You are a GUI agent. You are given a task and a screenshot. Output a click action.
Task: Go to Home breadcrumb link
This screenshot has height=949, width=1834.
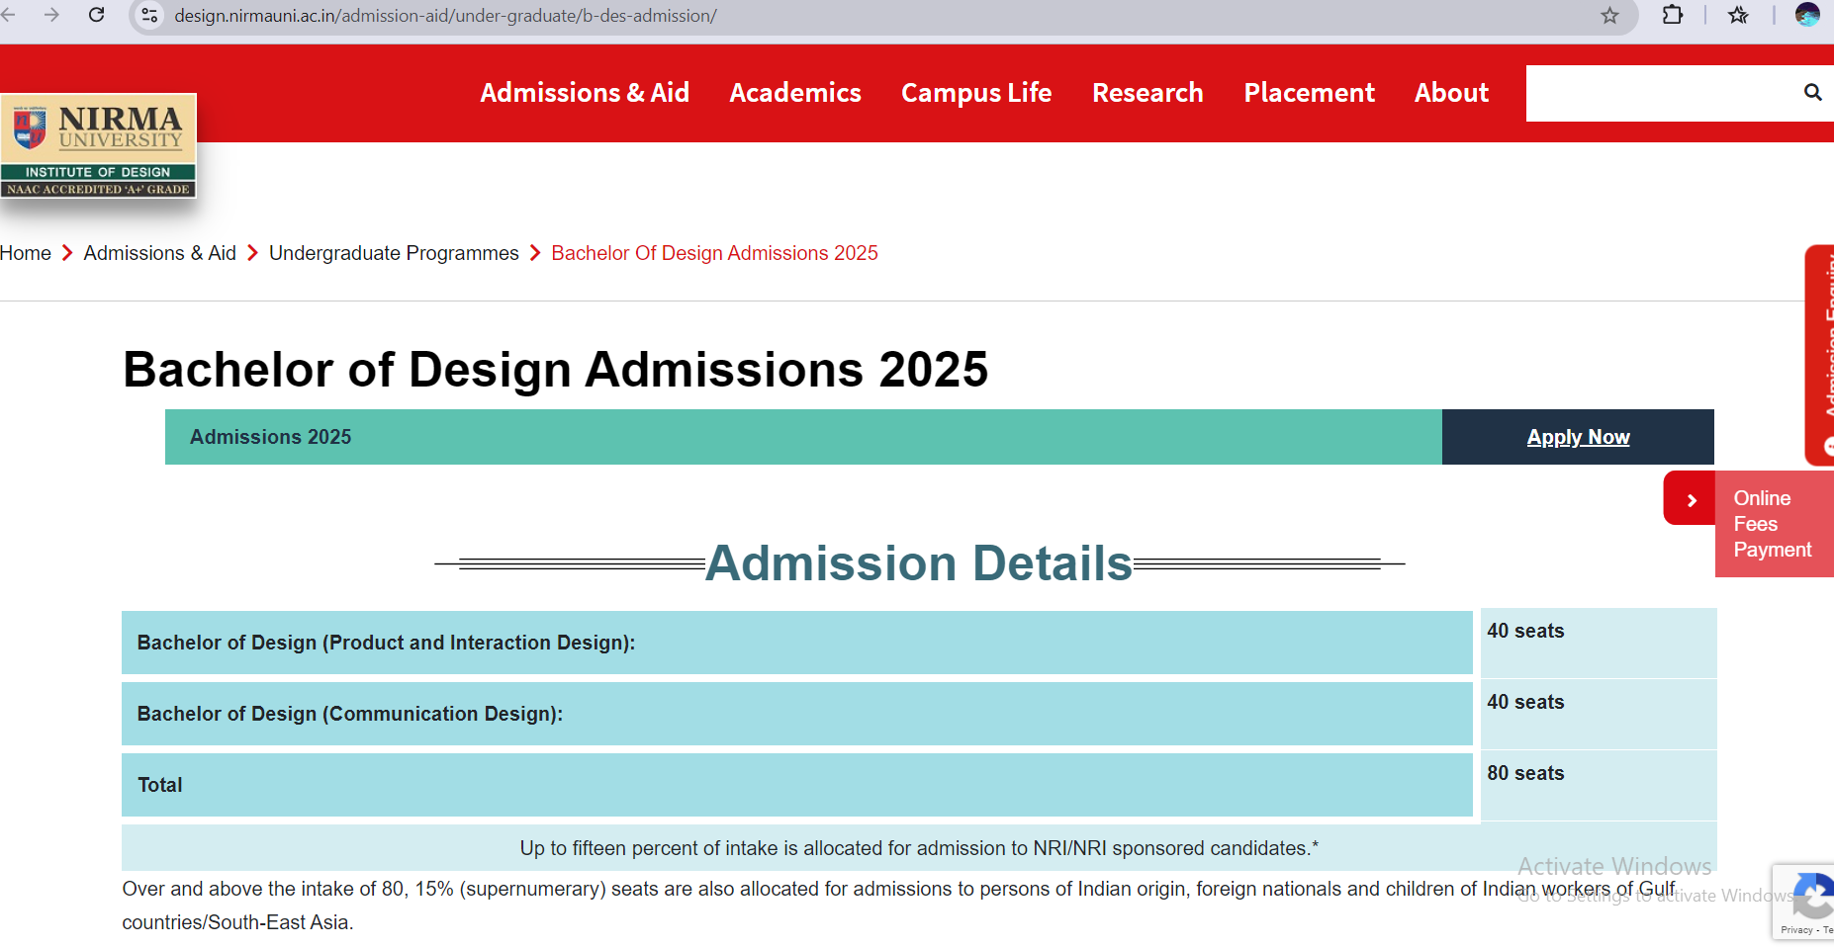click(26, 253)
